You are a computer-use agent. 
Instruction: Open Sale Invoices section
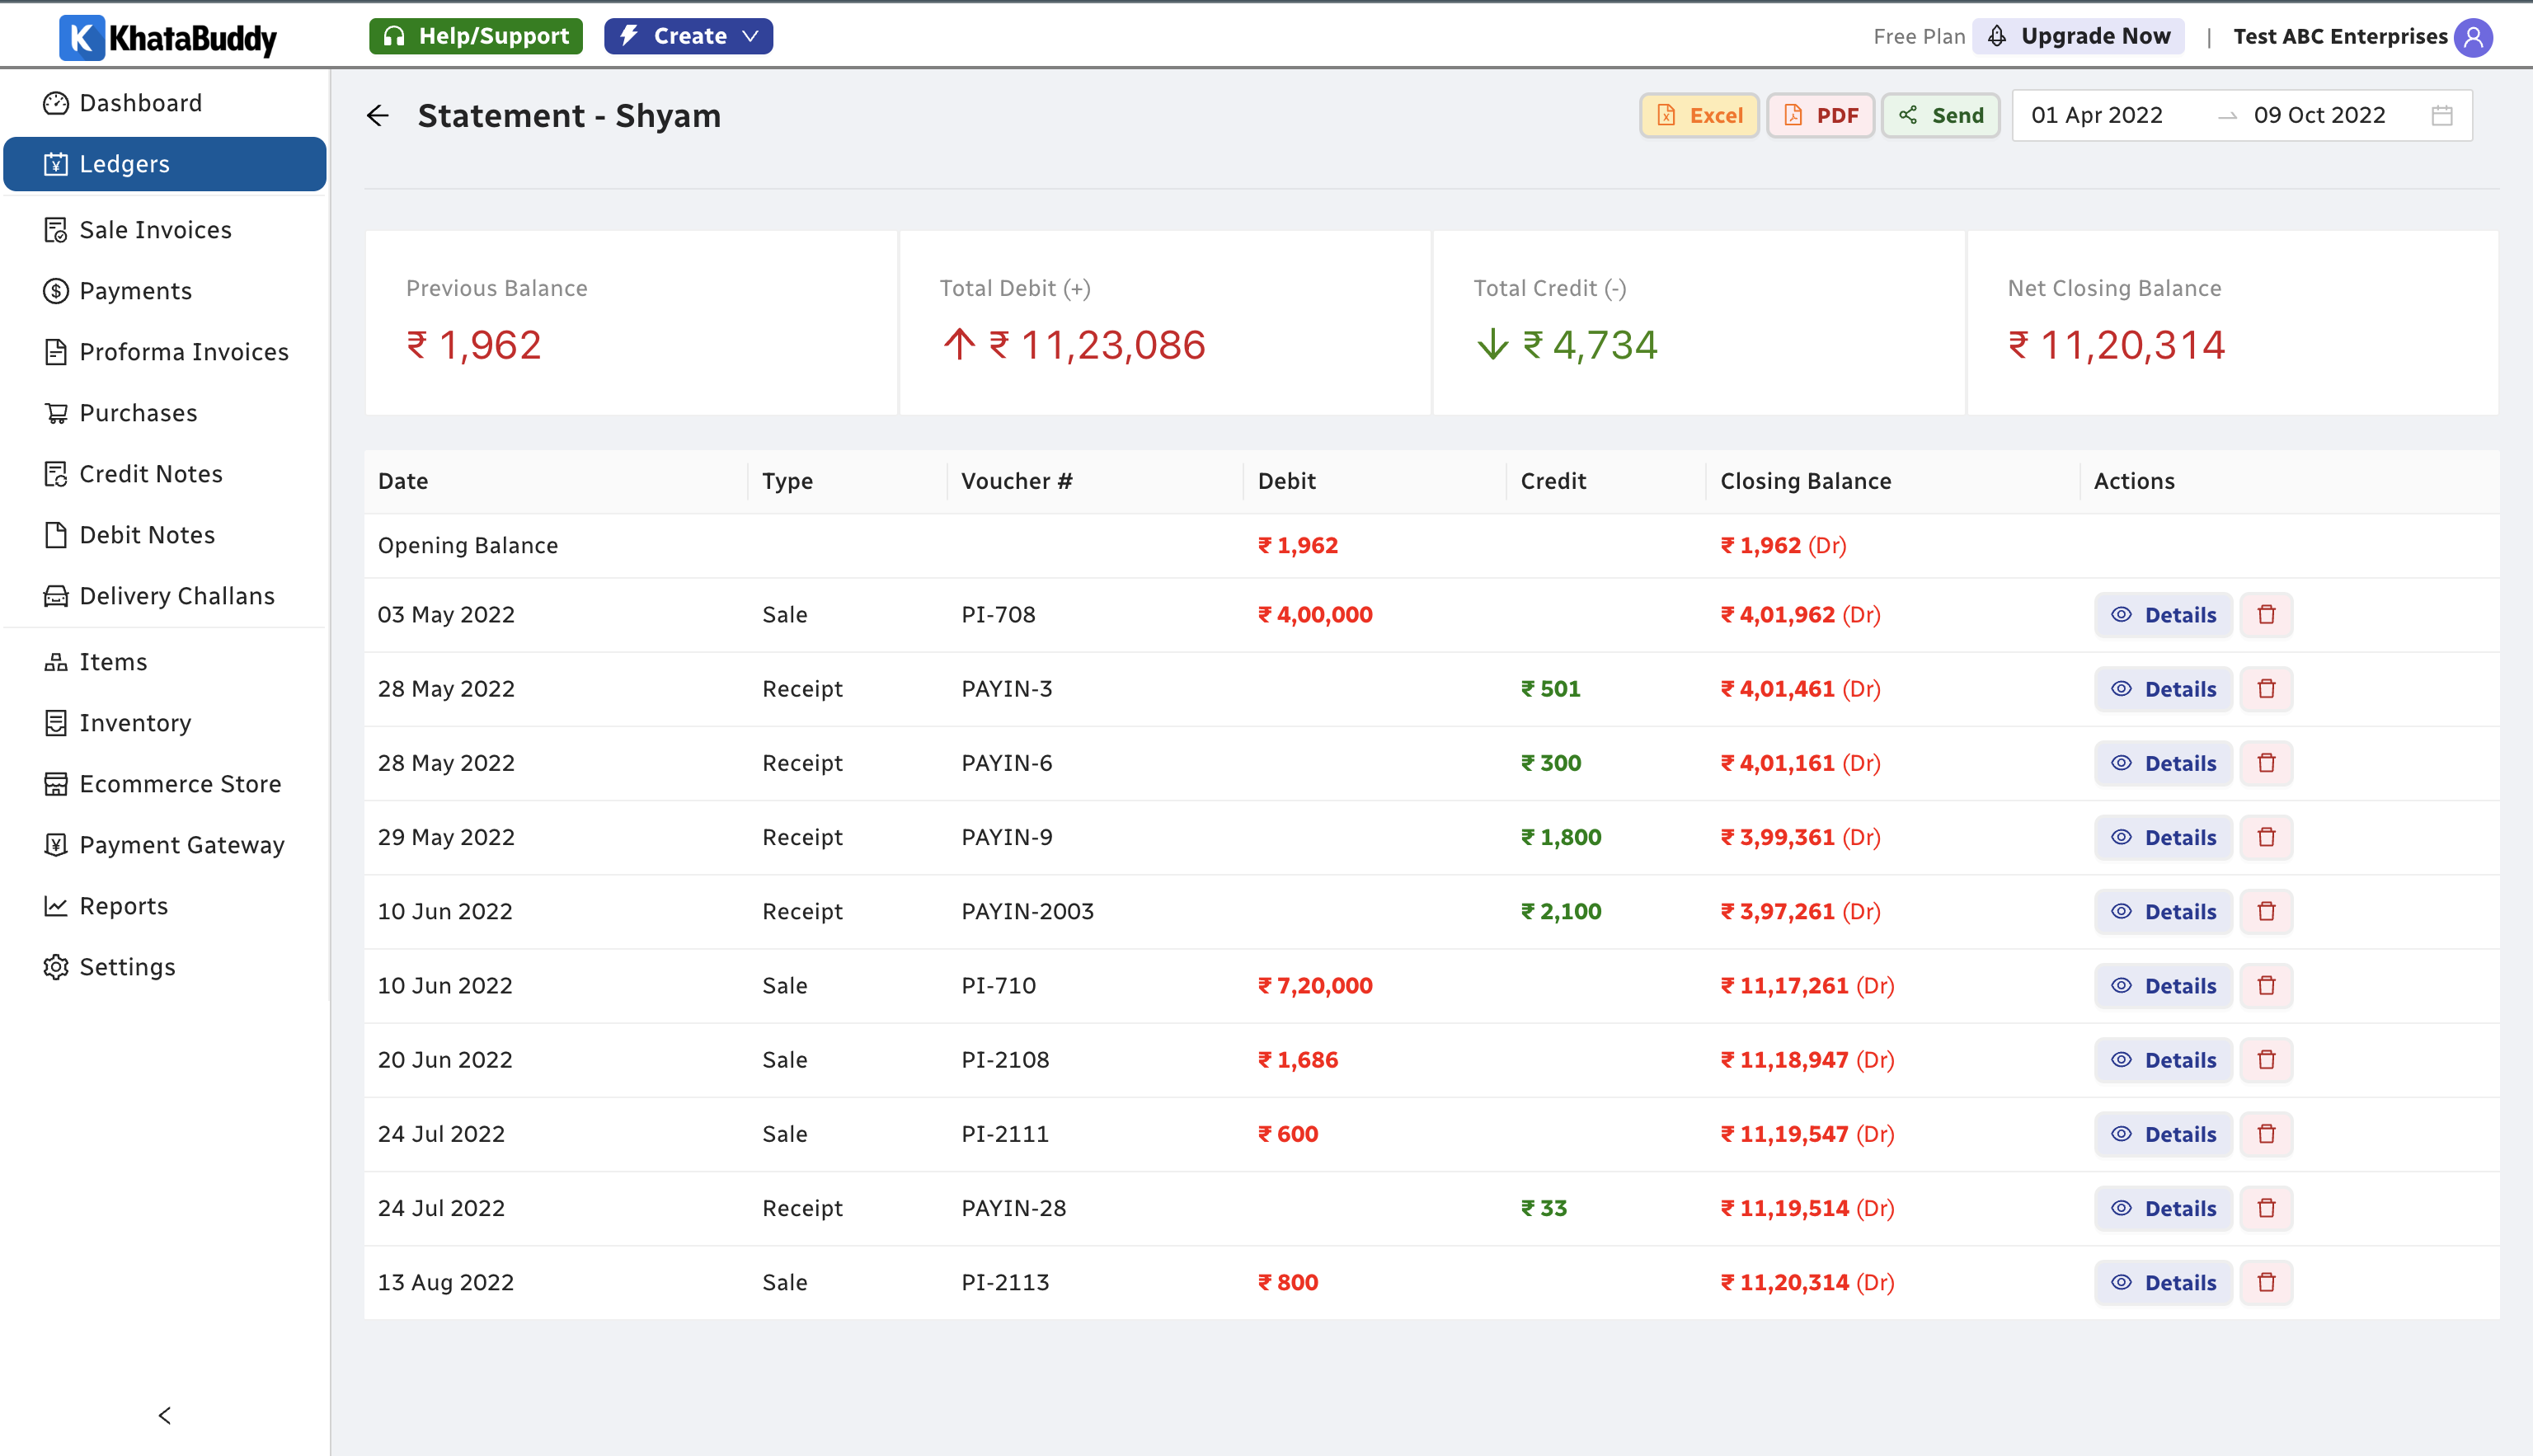tap(165, 230)
